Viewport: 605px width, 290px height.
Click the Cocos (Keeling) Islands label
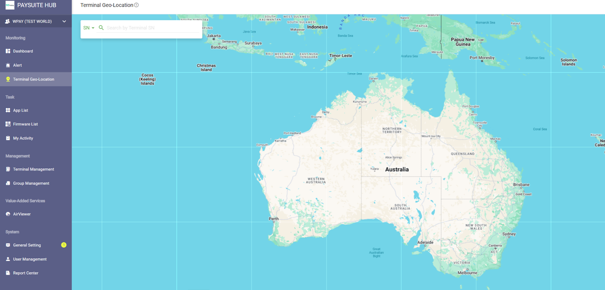point(147,79)
